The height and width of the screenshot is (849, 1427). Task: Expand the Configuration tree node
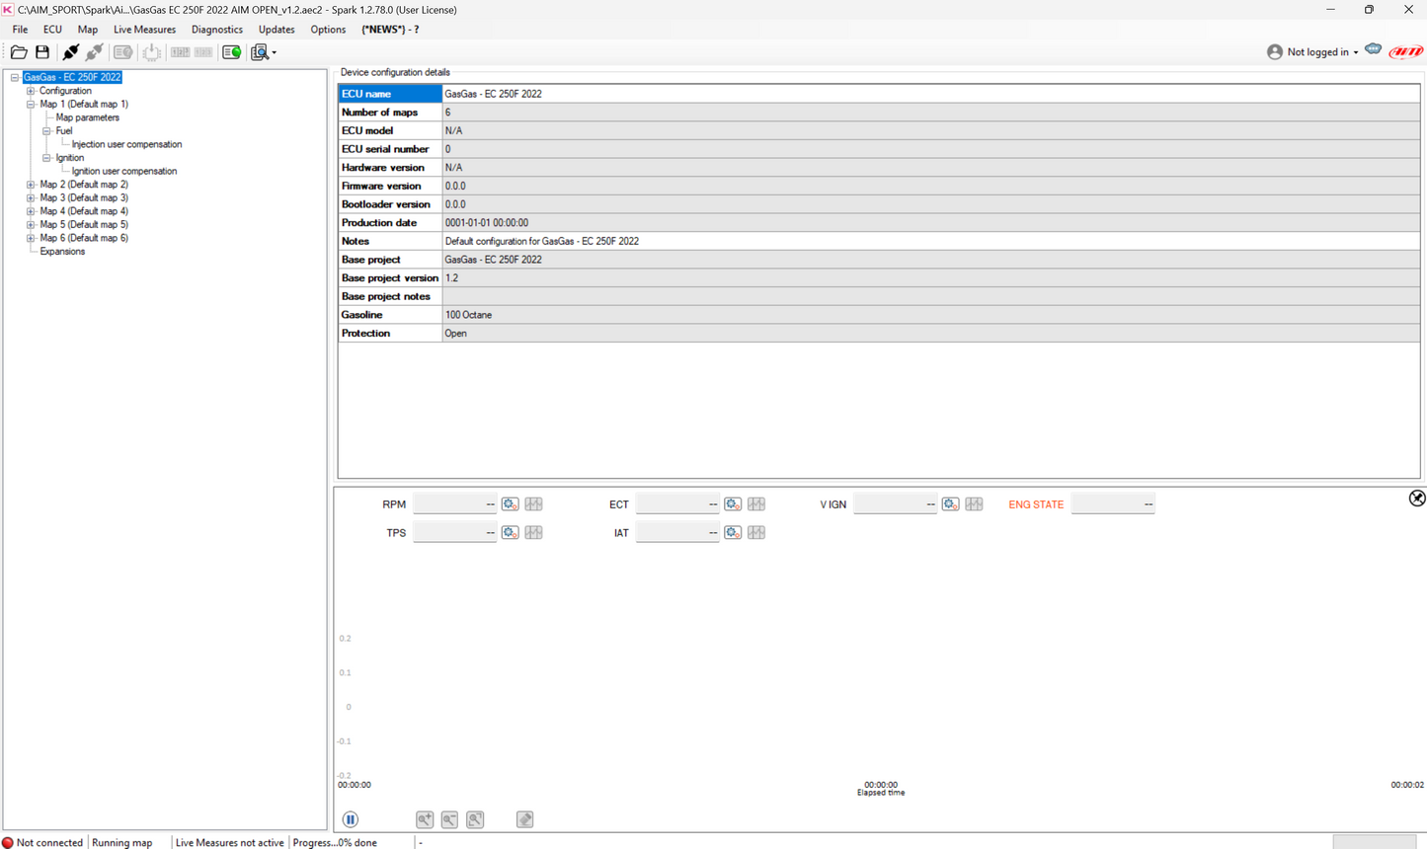[31, 91]
